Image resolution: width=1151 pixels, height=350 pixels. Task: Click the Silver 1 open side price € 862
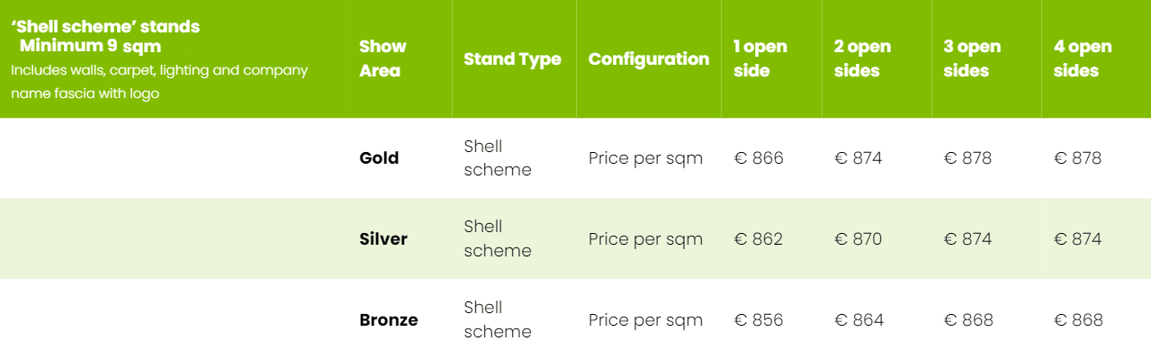[759, 239]
